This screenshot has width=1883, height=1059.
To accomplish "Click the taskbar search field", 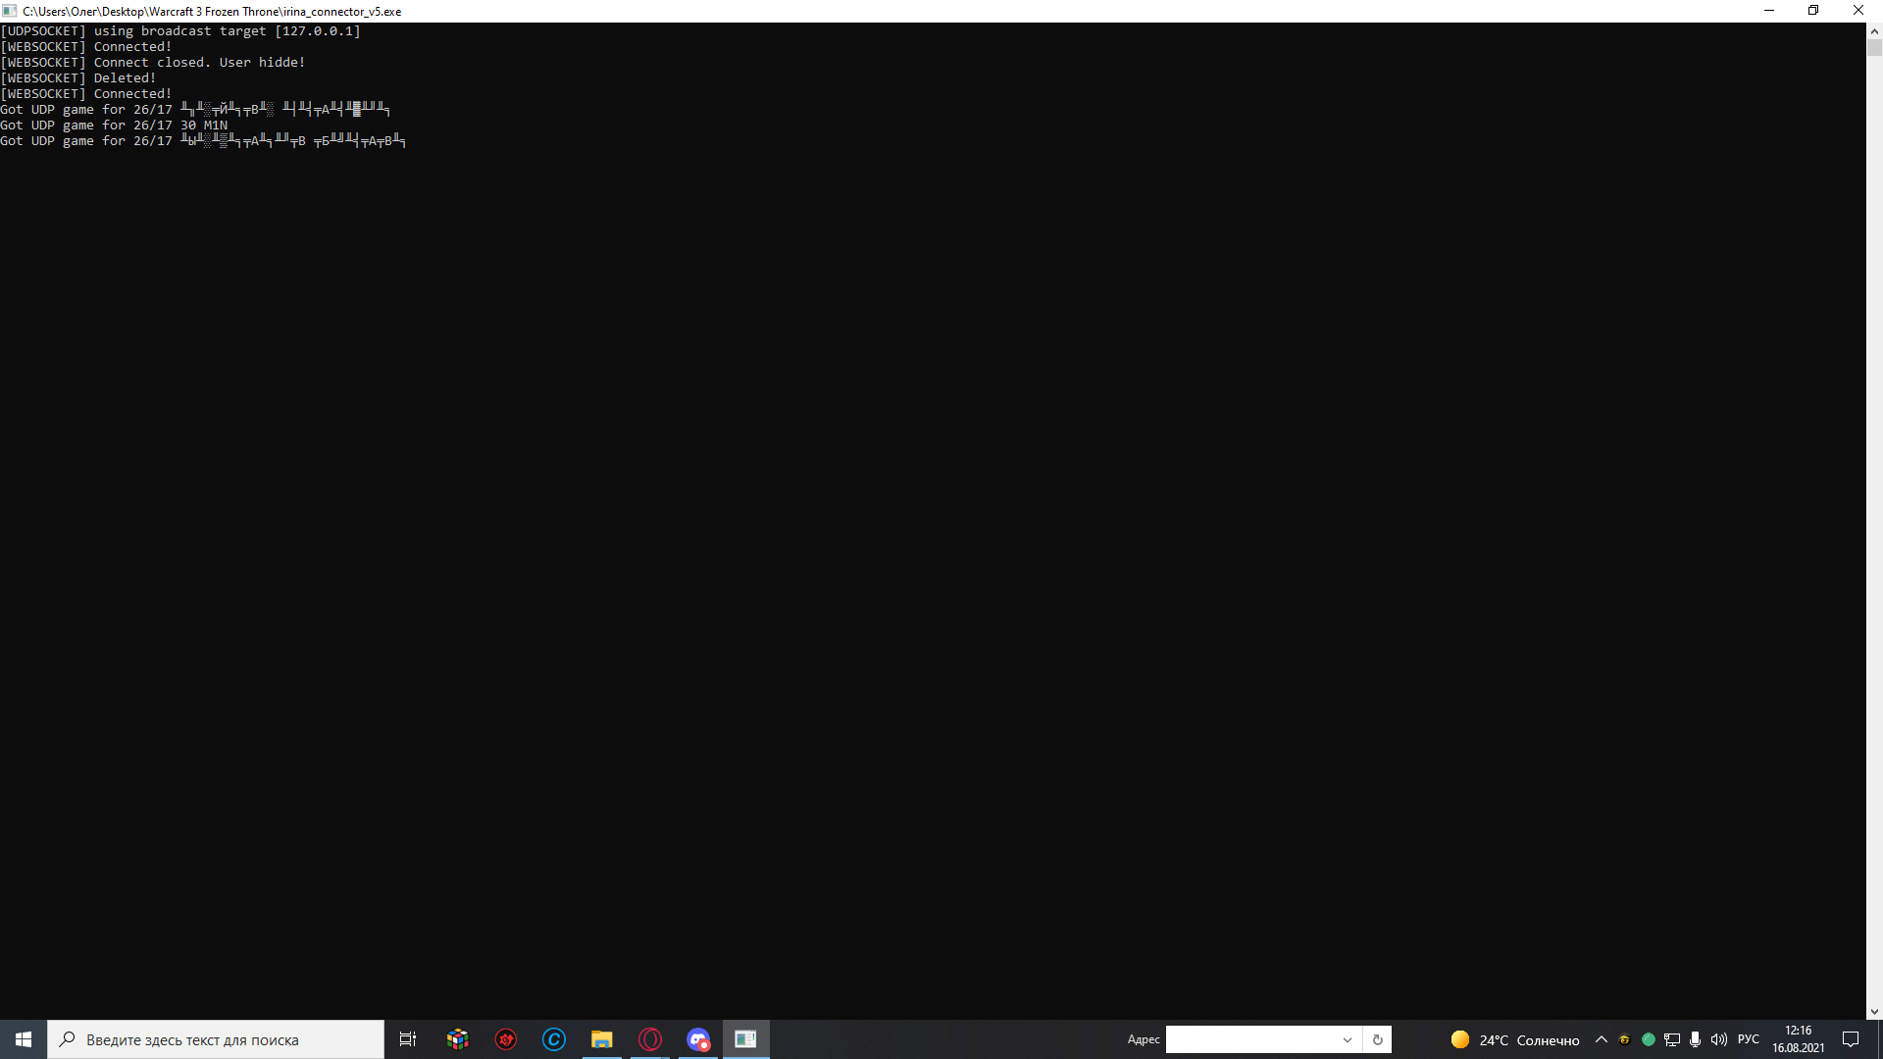I will (x=216, y=1039).
